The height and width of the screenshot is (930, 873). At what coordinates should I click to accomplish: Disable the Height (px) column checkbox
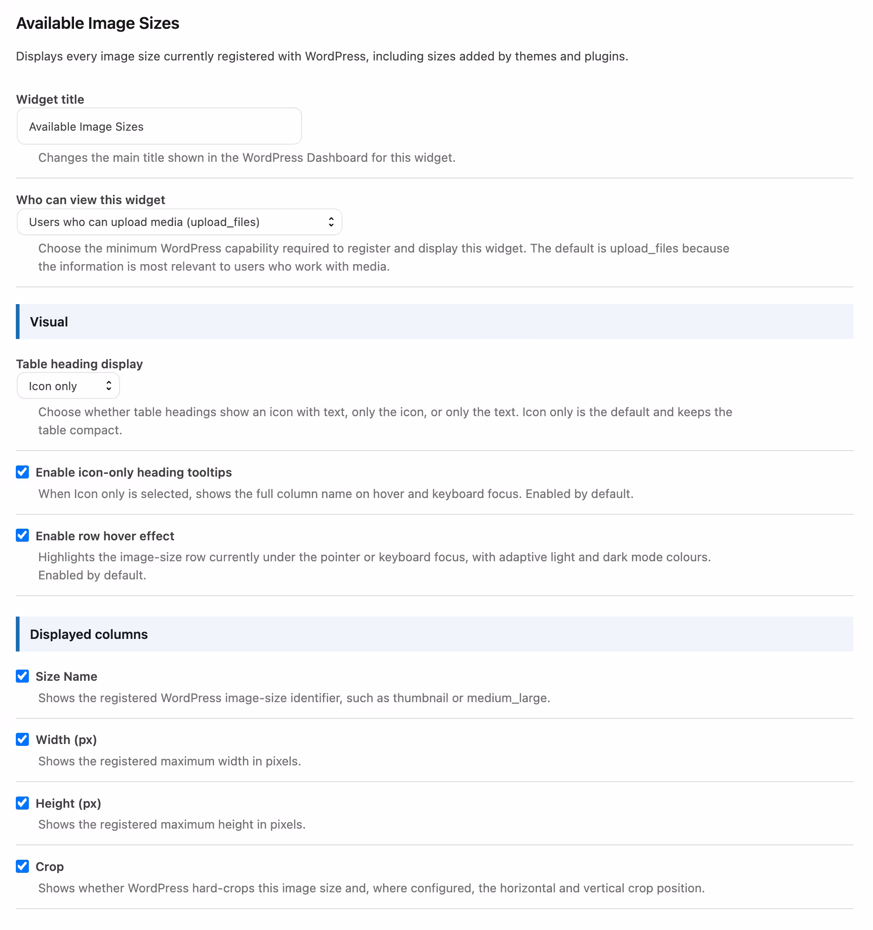point(22,803)
